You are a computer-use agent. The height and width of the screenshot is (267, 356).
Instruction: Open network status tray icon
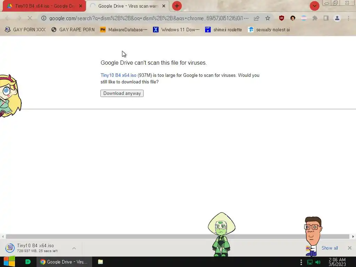click(x=310, y=262)
